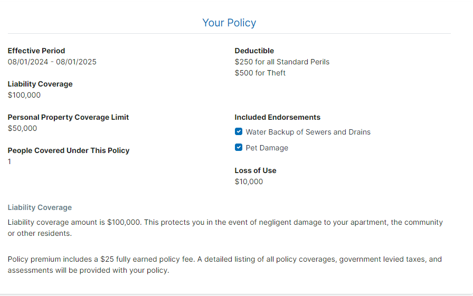Select the $10,000 Loss of Use amount
The width and height of the screenshot is (473, 296).
(249, 182)
